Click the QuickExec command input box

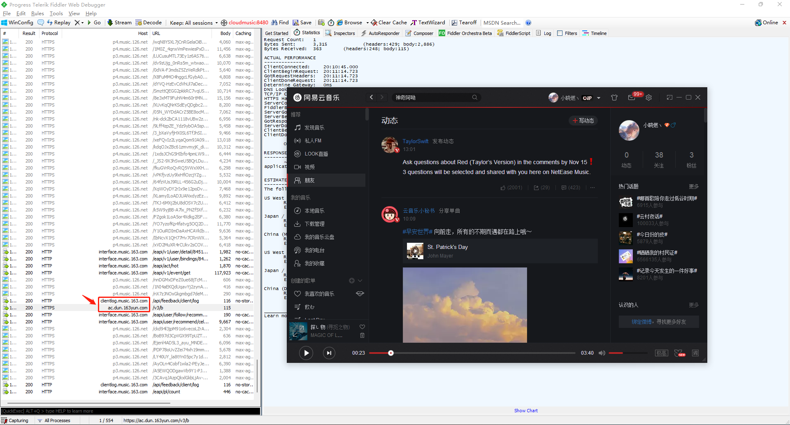130,411
